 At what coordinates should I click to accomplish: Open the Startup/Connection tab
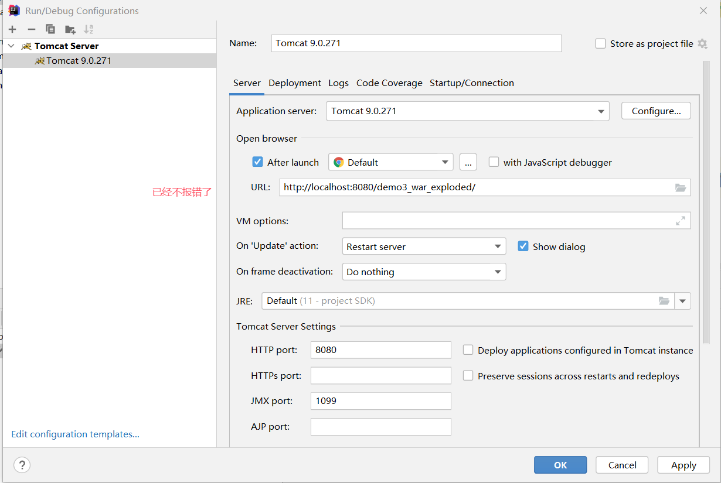pos(472,83)
